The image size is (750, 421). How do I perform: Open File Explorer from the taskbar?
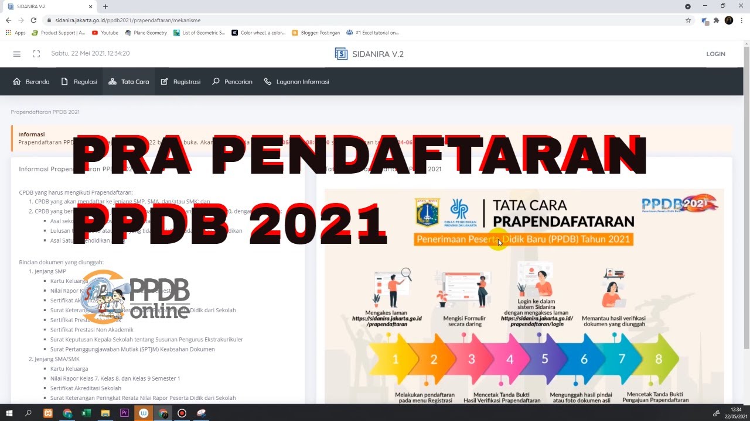coord(105,413)
